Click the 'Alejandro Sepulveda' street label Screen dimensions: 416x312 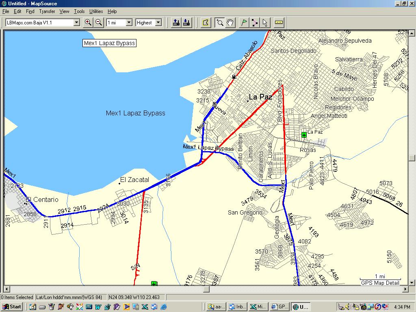pos(345,41)
